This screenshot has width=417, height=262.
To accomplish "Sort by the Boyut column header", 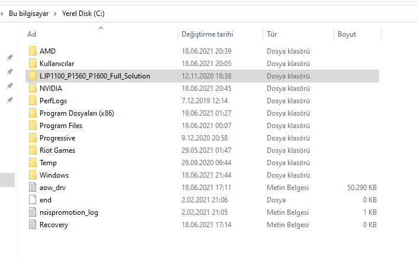I will (347, 34).
